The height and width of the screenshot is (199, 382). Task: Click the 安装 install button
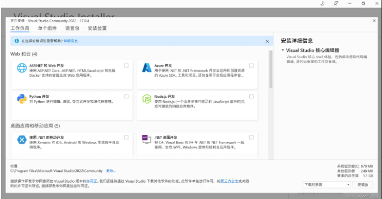point(362,185)
